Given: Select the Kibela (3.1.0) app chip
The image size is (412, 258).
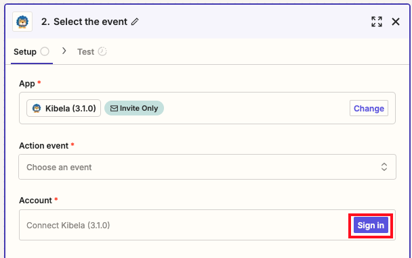Looking at the screenshot, I should [x=64, y=108].
